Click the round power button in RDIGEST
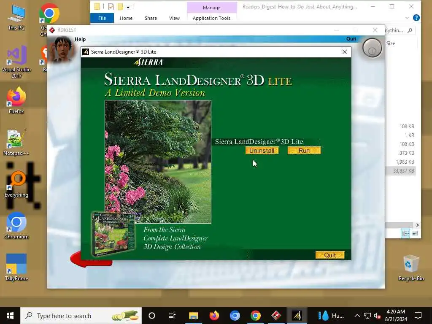Screen dimensions: 432x324 (372, 48)
